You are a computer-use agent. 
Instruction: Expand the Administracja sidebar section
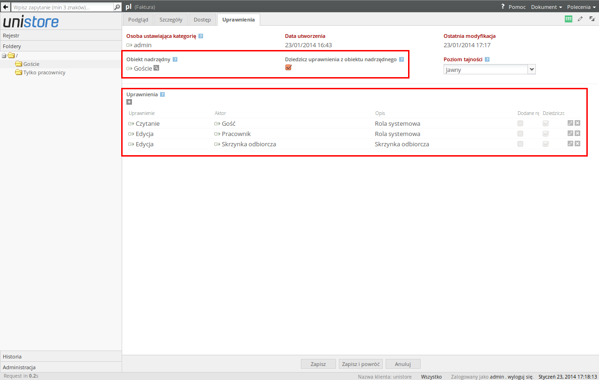tap(61, 367)
